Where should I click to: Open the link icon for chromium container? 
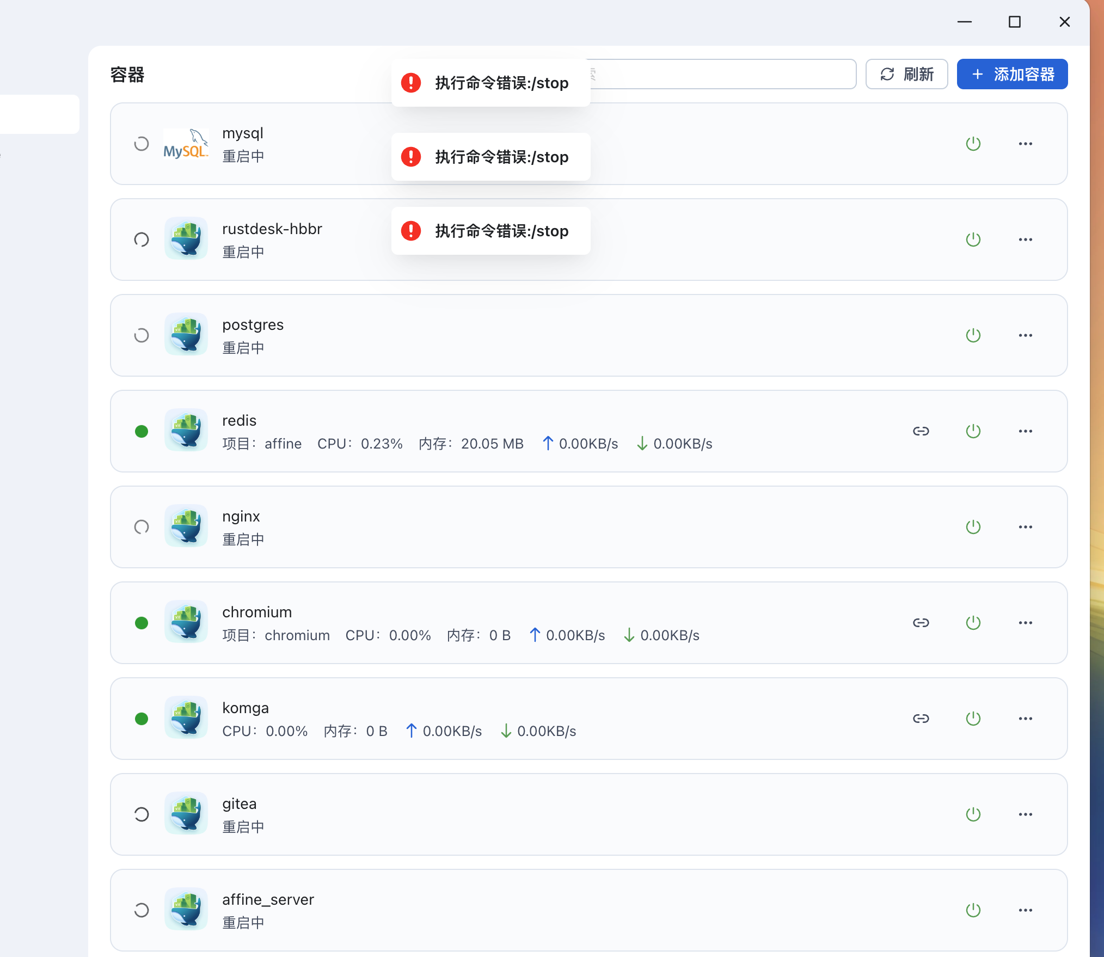921,623
